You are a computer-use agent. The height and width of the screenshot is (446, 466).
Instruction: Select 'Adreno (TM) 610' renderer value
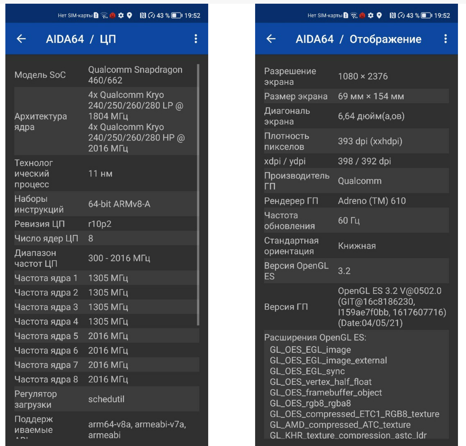click(x=372, y=200)
